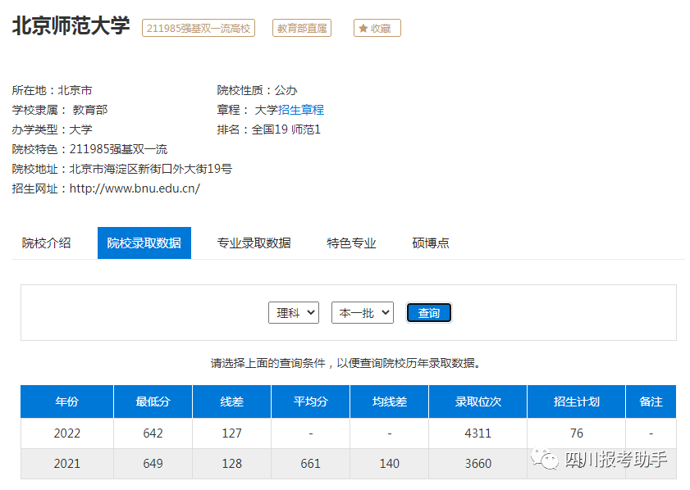690x490 pixels.
Task: Click the 收藏 favorite button
Action: click(x=377, y=28)
